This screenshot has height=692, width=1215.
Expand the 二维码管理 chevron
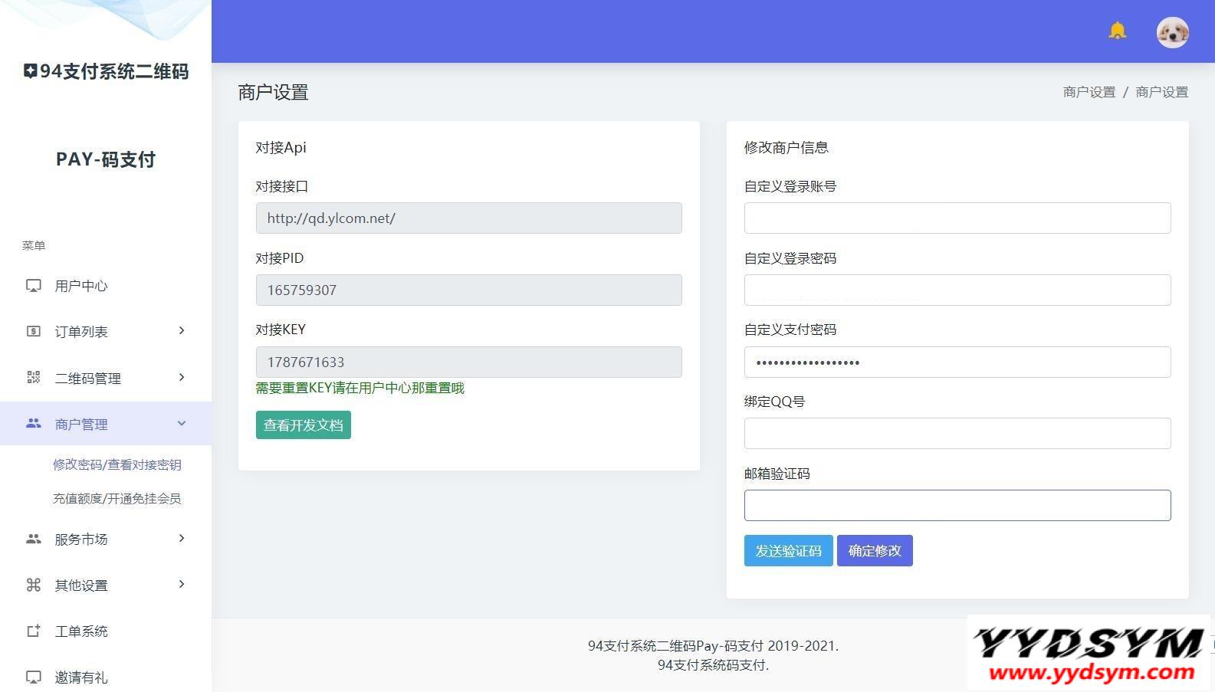click(182, 377)
